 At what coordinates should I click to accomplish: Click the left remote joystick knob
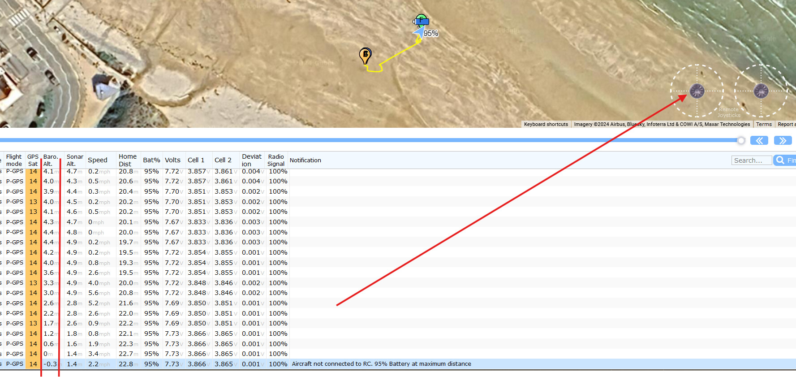(697, 91)
